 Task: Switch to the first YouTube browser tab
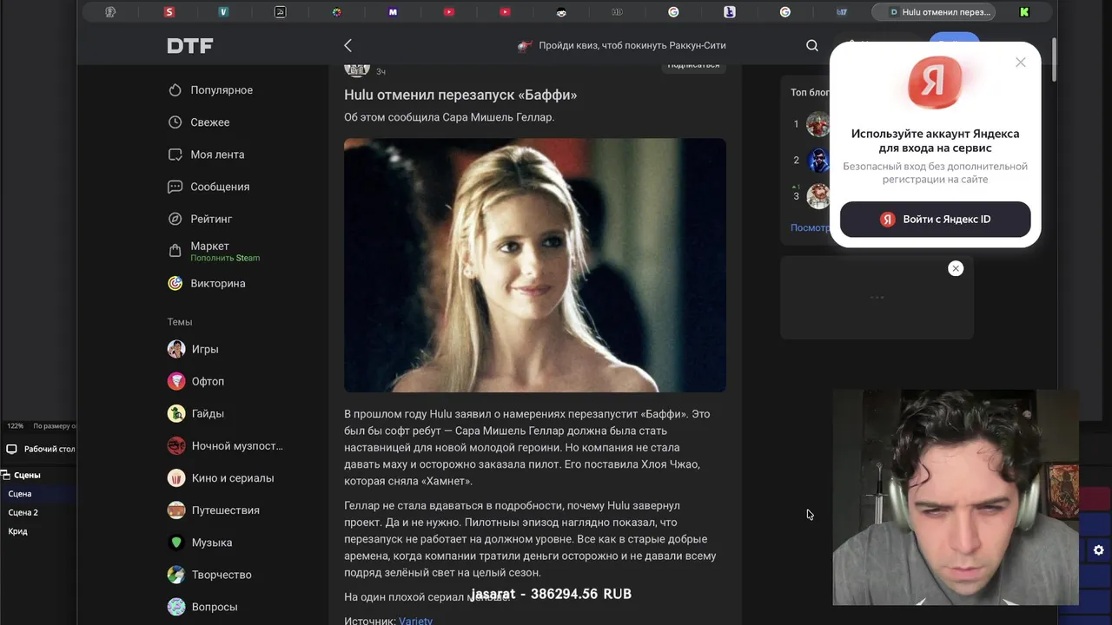[449, 12]
